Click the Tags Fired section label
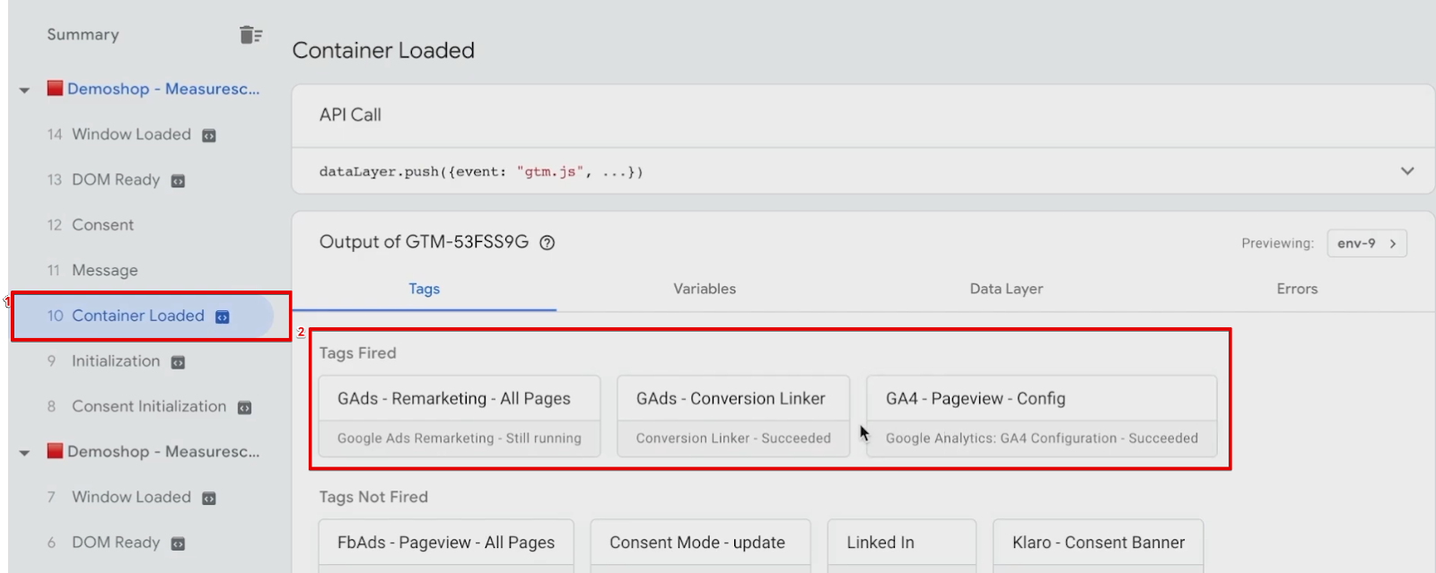The height and width of the screenshot is (573, 1436). pos(357,353)
